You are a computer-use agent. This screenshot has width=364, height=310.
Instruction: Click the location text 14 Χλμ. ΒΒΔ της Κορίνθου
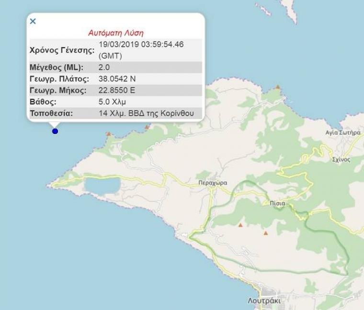pyautogui.click(x=146, y=113)
